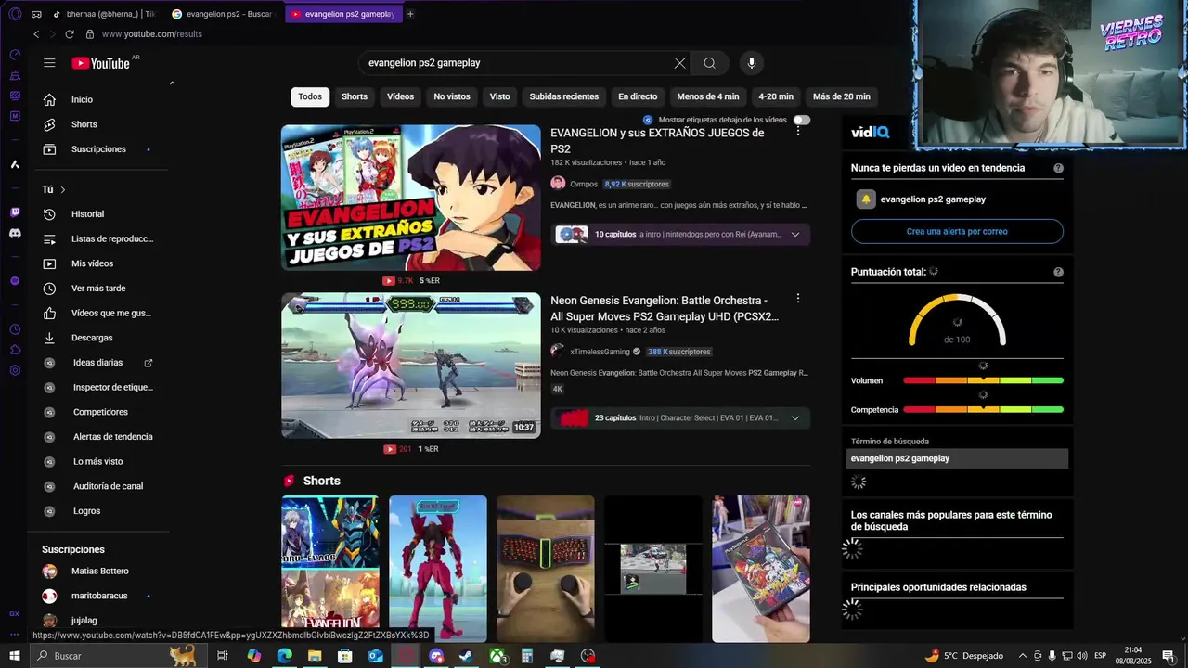The width and height of the screenshot is (1188, 668).
Task: Open the Battle Orchestra video thumbnail
Action: (411, 366)
